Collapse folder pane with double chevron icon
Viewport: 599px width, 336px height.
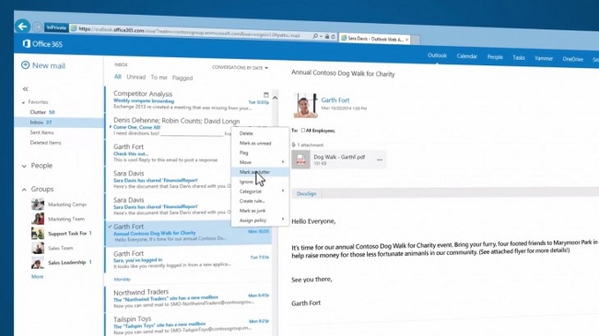click(26, 89)
